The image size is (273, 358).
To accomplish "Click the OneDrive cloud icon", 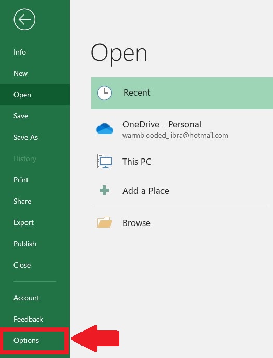I will [104, 128].
